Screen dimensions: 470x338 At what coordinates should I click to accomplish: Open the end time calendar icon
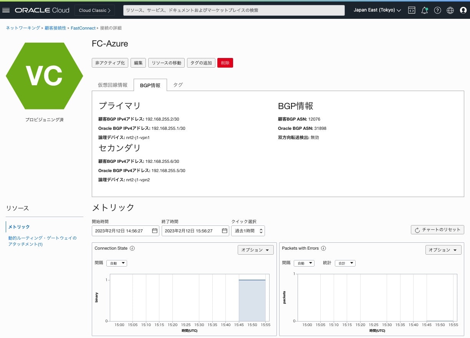pyautogui.click(x=225, y=231)
